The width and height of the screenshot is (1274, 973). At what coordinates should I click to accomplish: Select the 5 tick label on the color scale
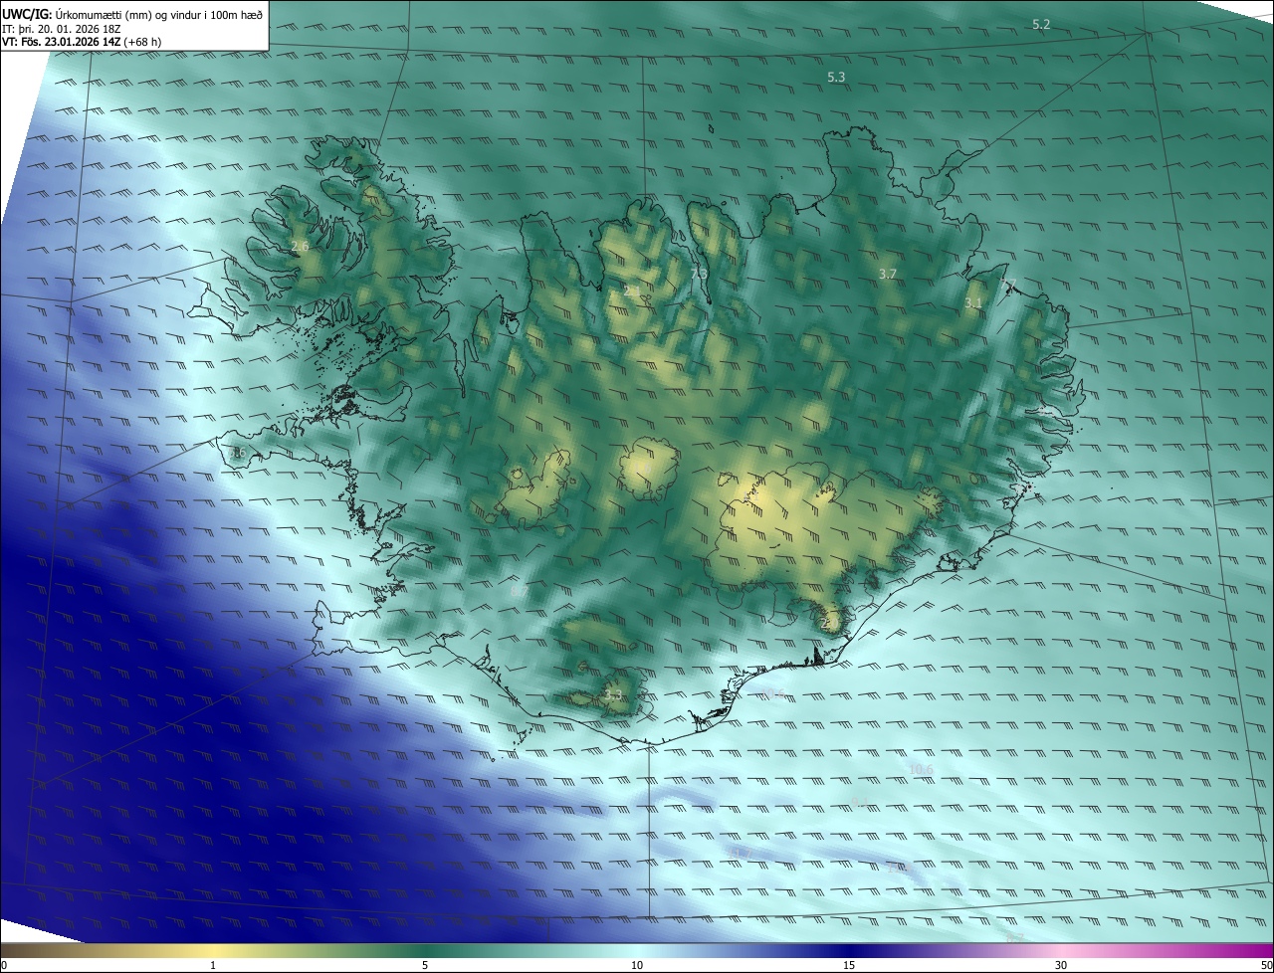pos(425,965)
